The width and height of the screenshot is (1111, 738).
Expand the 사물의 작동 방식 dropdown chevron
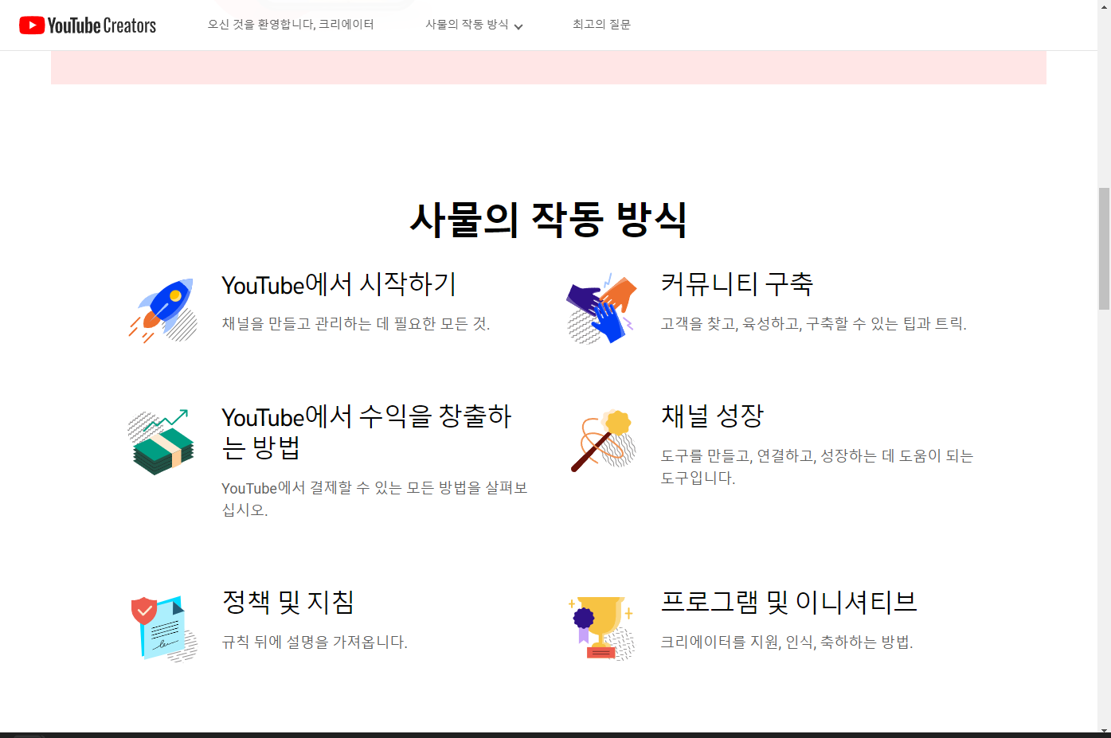pos(518,26)
